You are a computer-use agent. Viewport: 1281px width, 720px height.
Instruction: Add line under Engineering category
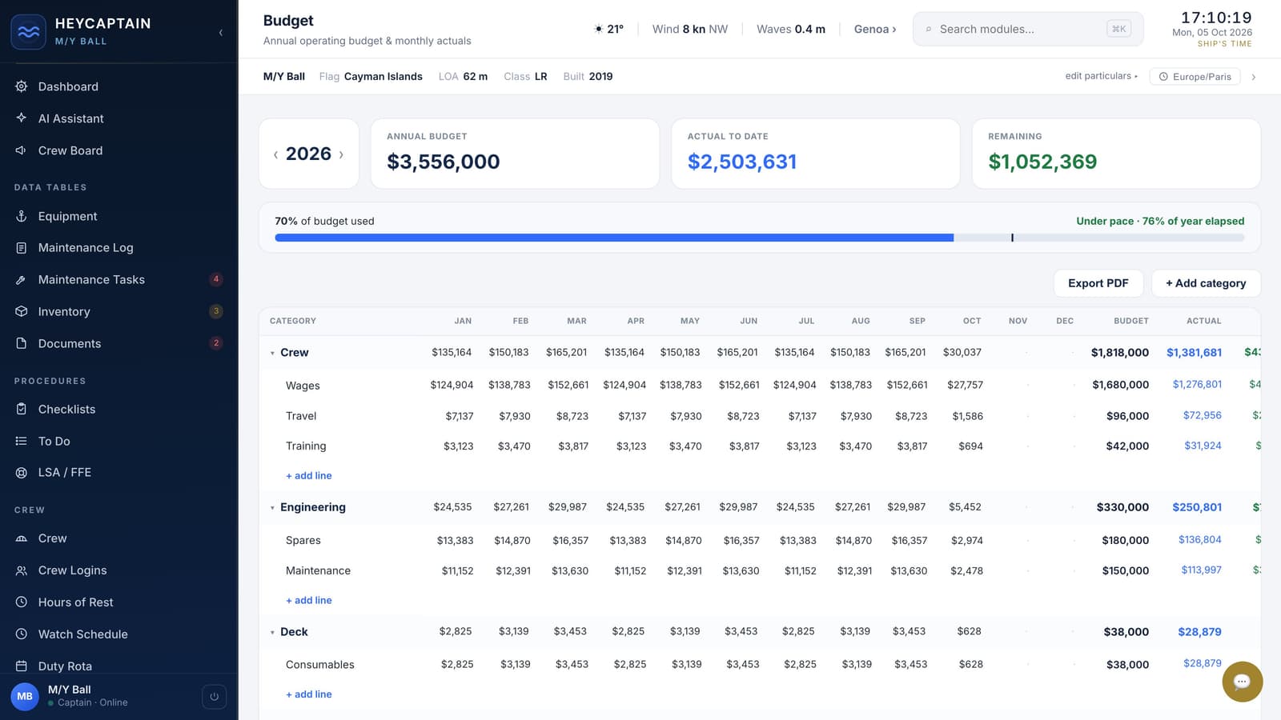[309, 600]
